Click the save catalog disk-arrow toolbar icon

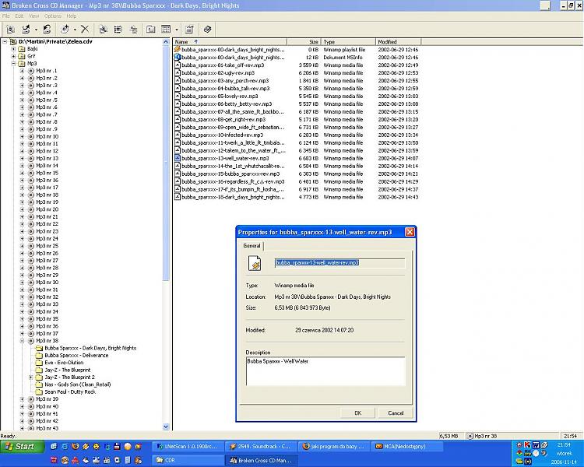coord(47,30)
